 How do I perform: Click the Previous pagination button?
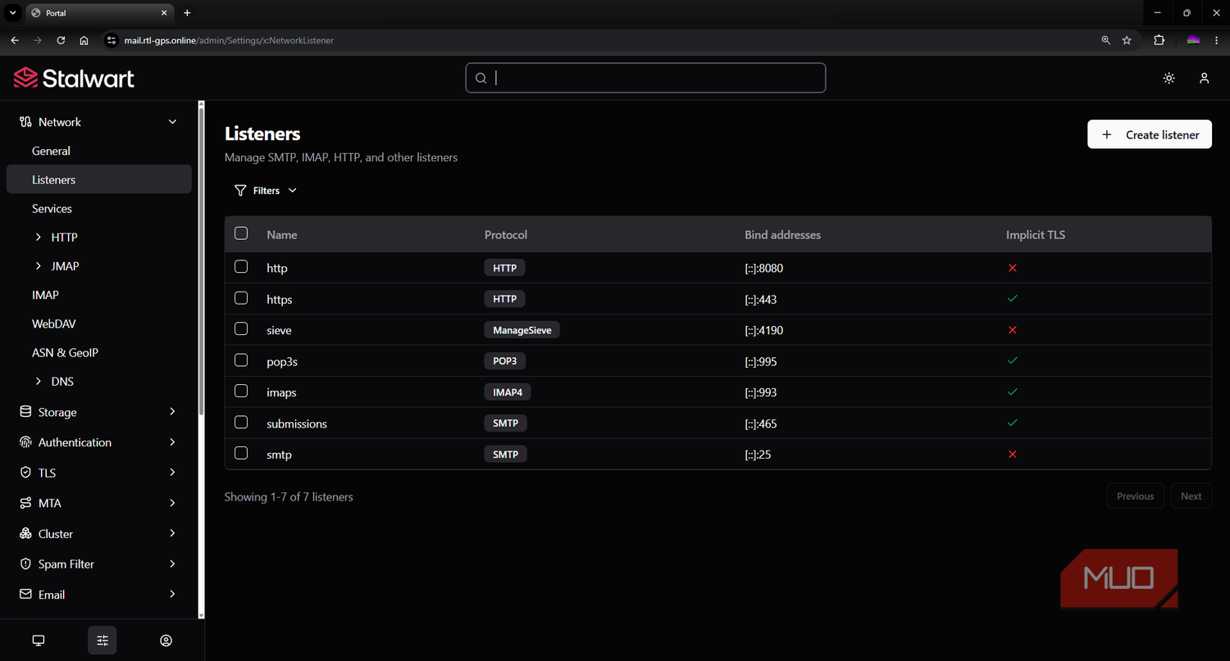[1136, 496]
